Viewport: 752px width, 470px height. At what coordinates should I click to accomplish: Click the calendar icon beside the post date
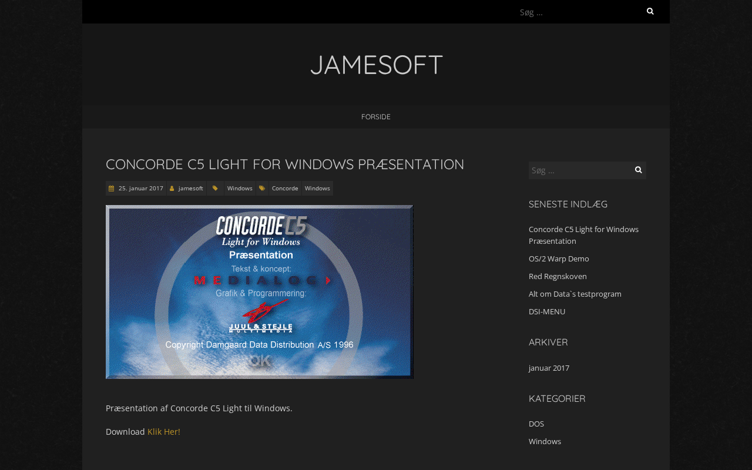coord(111,189)
